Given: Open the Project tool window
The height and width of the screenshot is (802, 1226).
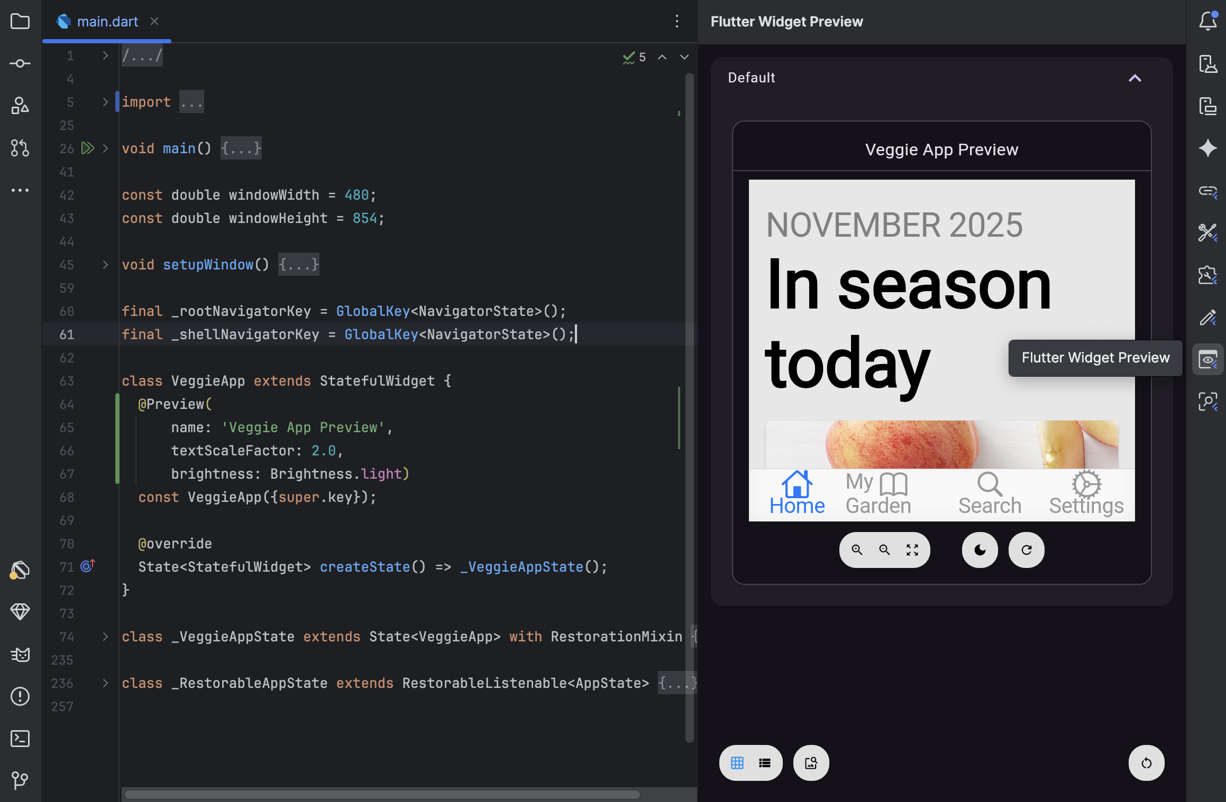Looking at the screenshot, I should [x=20, y=22].
